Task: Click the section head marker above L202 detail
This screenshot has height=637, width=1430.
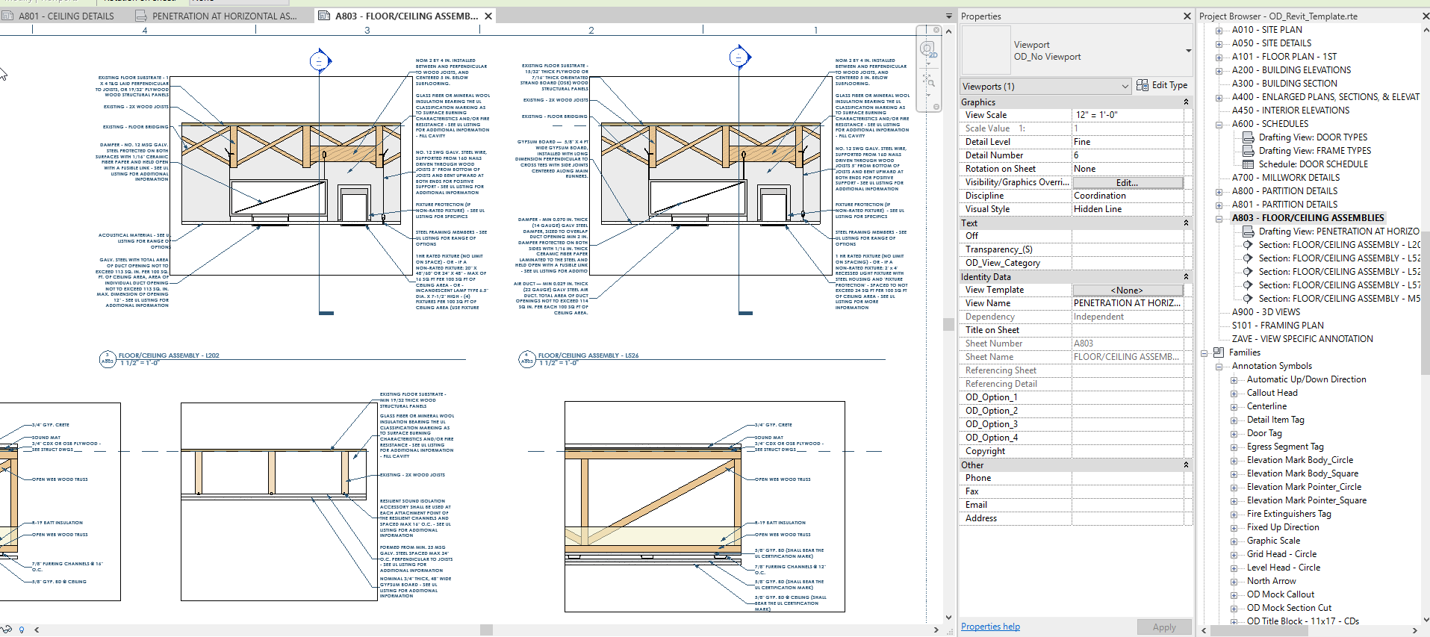Action: click(320, 60)
